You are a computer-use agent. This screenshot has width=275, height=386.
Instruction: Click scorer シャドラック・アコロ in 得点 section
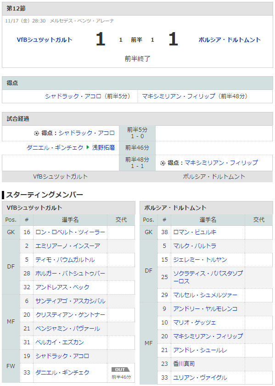tap(73, 96)
